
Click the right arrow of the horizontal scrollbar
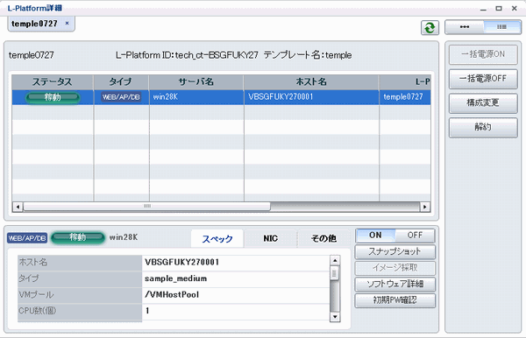[x=425, y=207]
